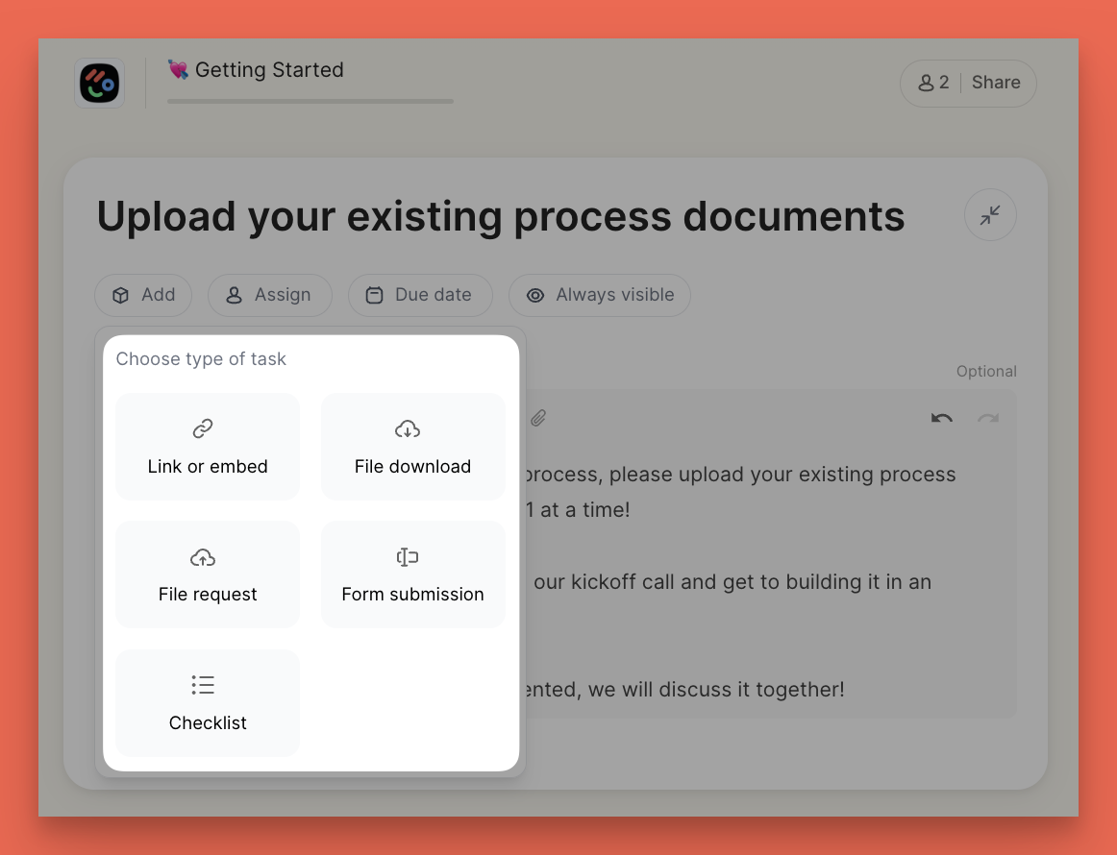This screenshot has height=855, width=1117.
Task: Pick the File request option
Action: (x=207, y=574)
